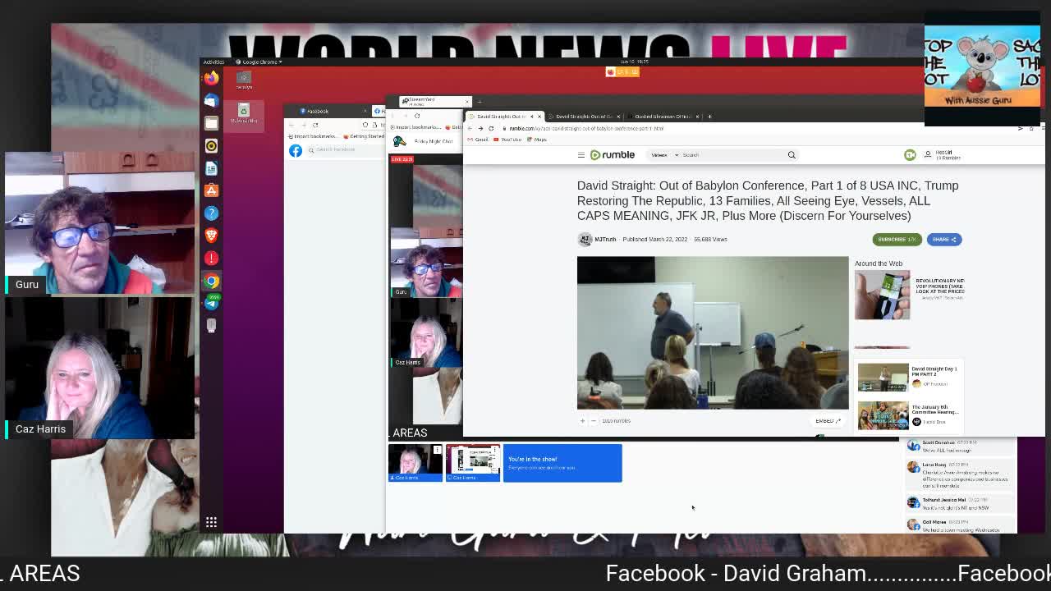
Task: Open options on Caz Harris camera thumbnail
Action: [438, 450]
